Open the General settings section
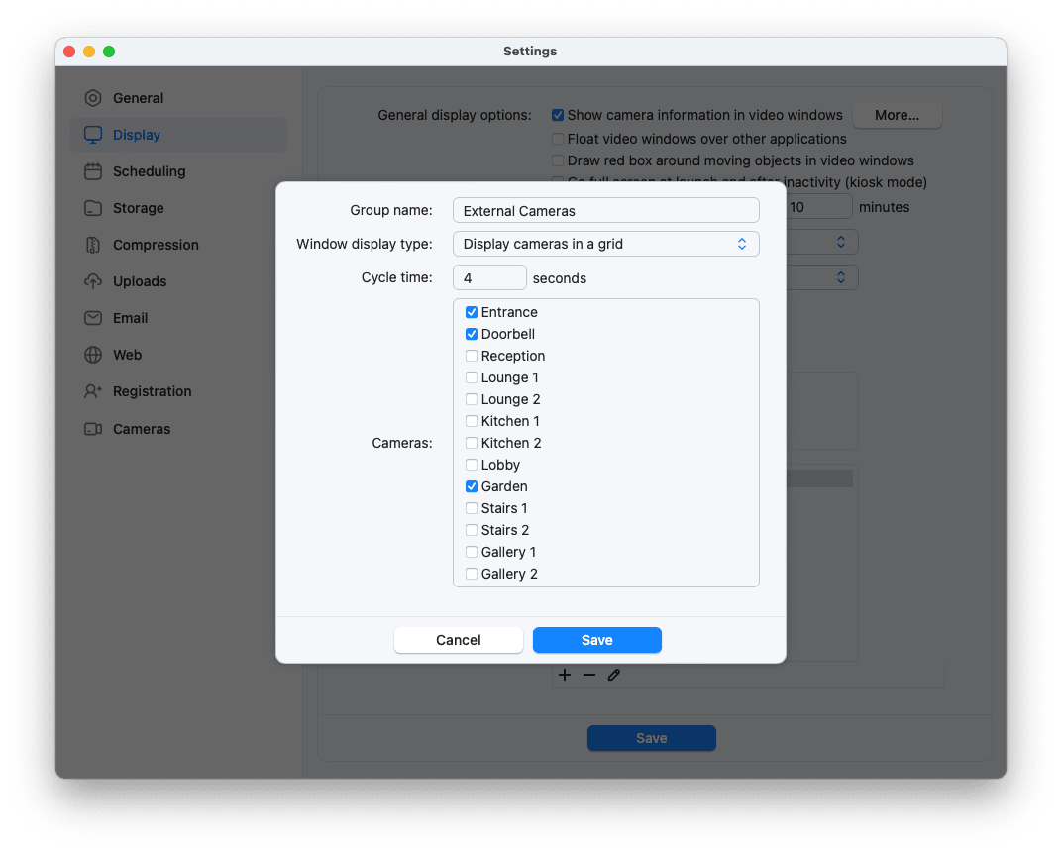The width and height of the screenshot is (1062, 852). coord(135,98)
